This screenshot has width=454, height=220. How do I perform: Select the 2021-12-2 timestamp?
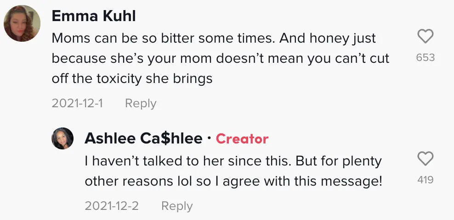point(112,206)
